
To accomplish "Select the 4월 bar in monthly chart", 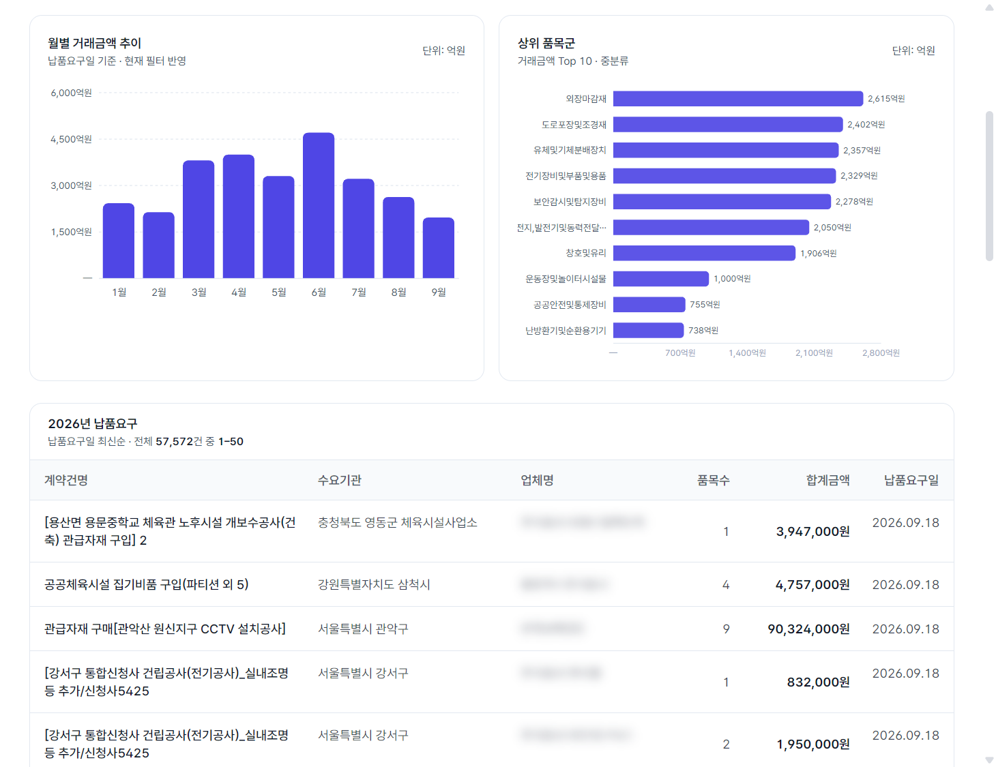I will pyautogui.click(x=239, y=217).
